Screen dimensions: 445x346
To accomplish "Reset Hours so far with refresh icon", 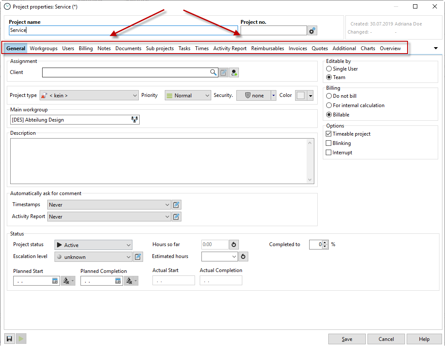I will coord(234,245).
